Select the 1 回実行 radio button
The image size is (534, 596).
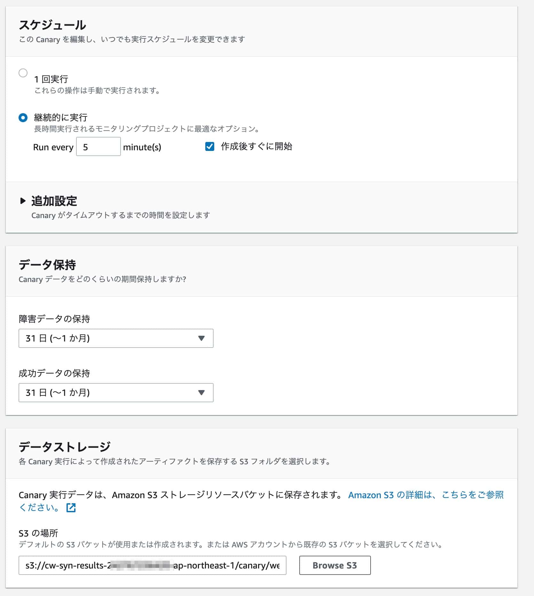coord(23,73)
